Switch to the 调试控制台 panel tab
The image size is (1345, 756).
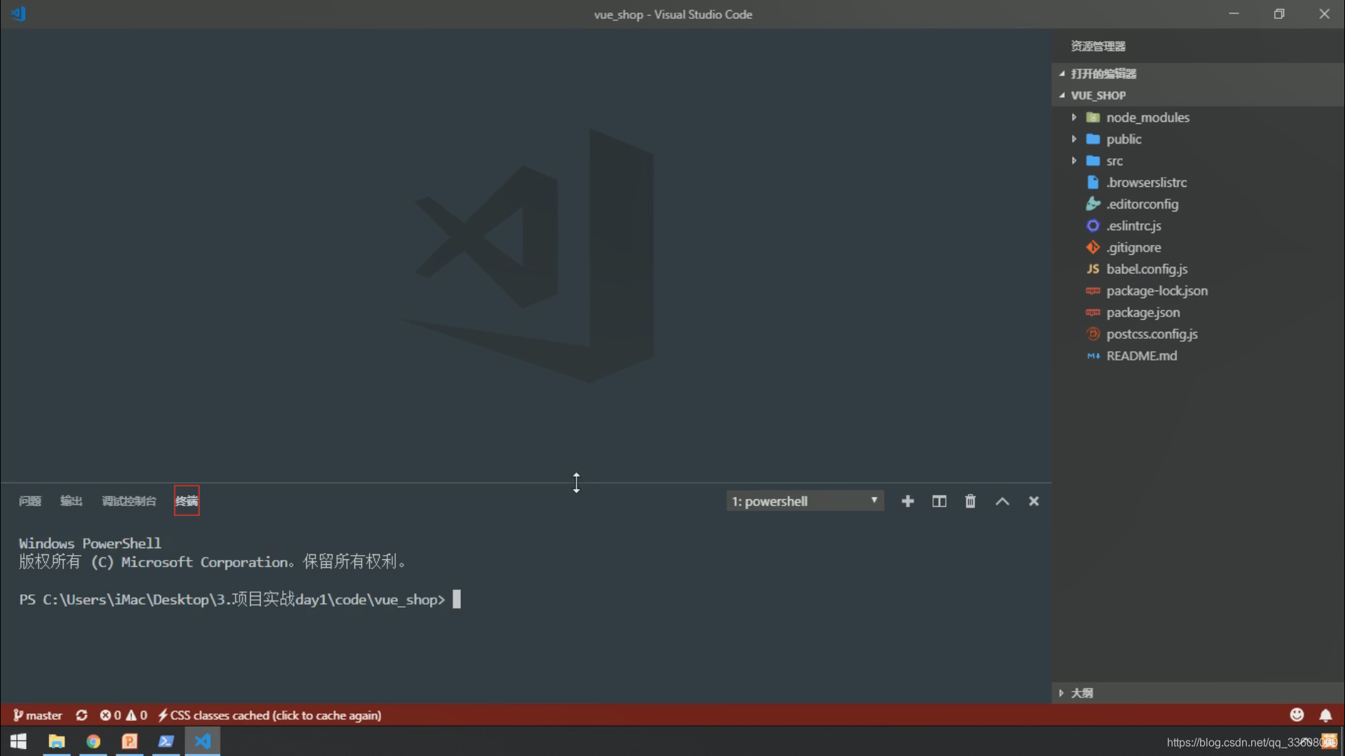(129, 501)
